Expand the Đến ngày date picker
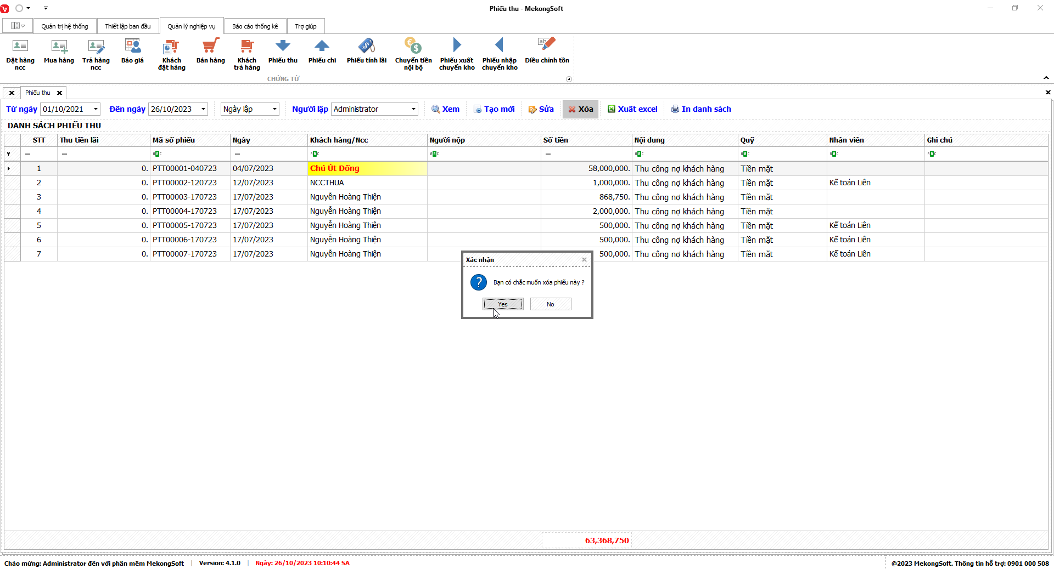The image size is (1054, 569). pyautogui.click(x=203, y=109)
